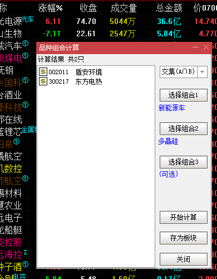
Task: Click the circled 1 badge next to 汽车
Action: tap(25, 44)
